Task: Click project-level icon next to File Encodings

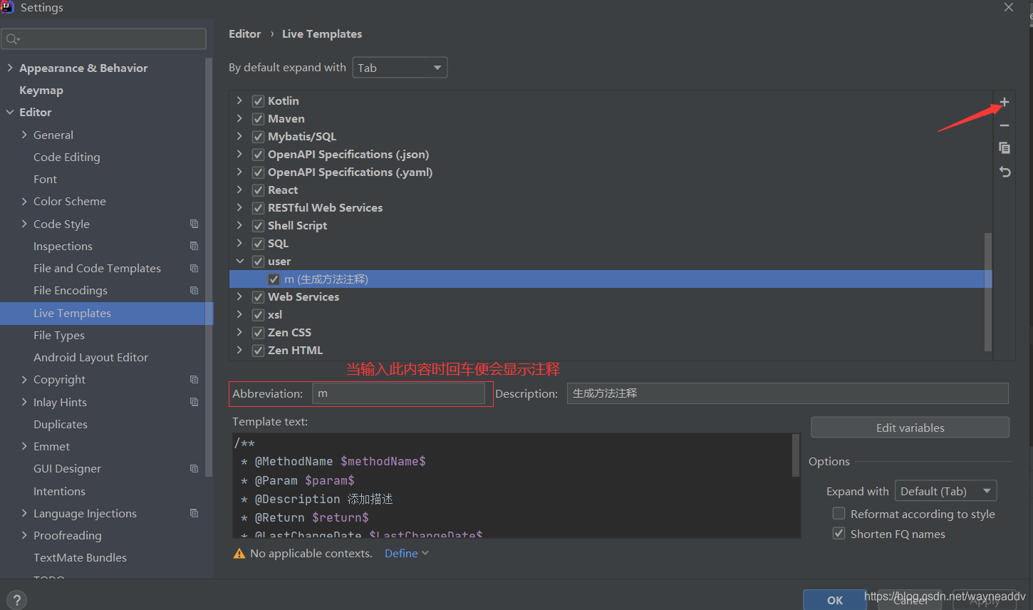Action: pyautogui.click(x=194, y=290)
